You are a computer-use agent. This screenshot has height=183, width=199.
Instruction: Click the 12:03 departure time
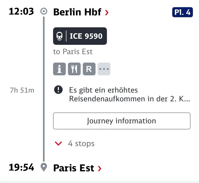tap(21, 12)
